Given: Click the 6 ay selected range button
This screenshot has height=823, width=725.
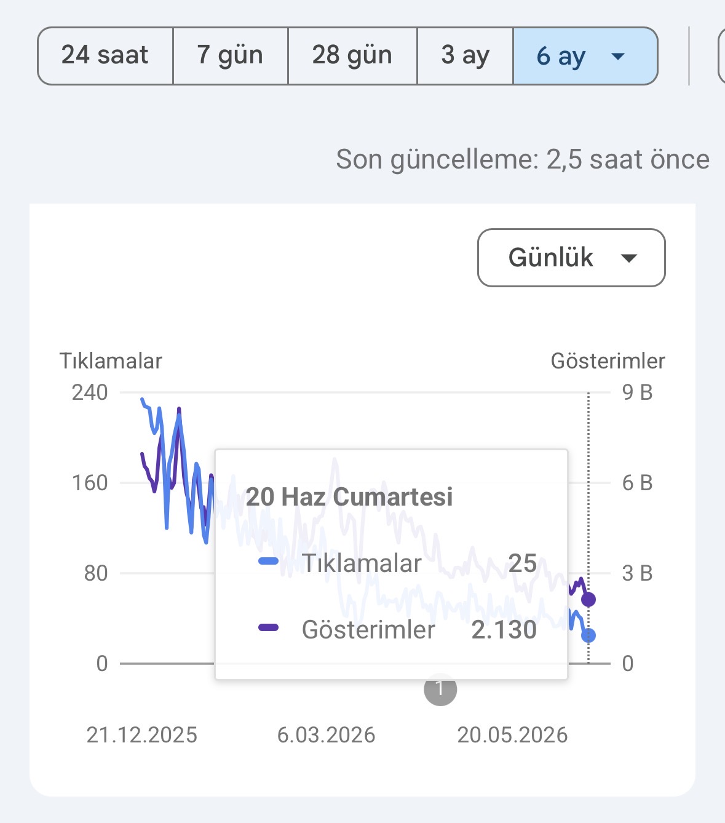Looking at the screenshot, I should 585,55.
